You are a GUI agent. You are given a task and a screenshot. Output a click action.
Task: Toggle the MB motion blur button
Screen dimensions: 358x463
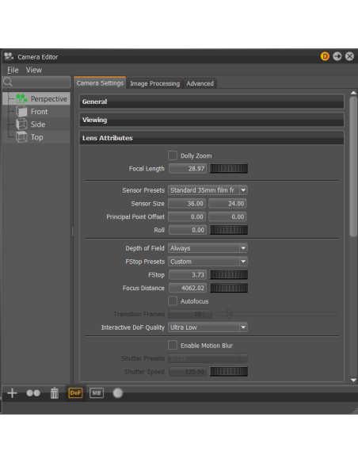pyautogui.click(x=97, y=393)
